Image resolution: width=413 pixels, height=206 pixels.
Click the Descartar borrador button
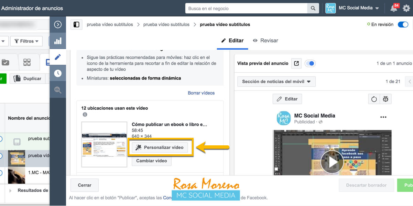tap(366, 185)
